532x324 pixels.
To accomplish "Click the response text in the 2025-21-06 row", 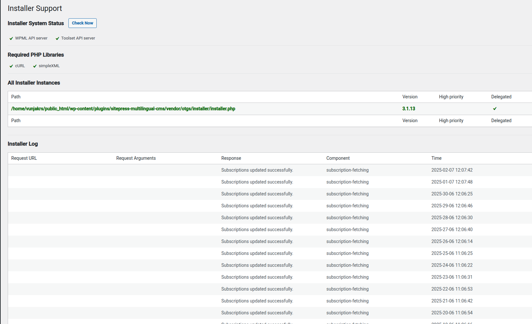I will [x=257, y=301].
